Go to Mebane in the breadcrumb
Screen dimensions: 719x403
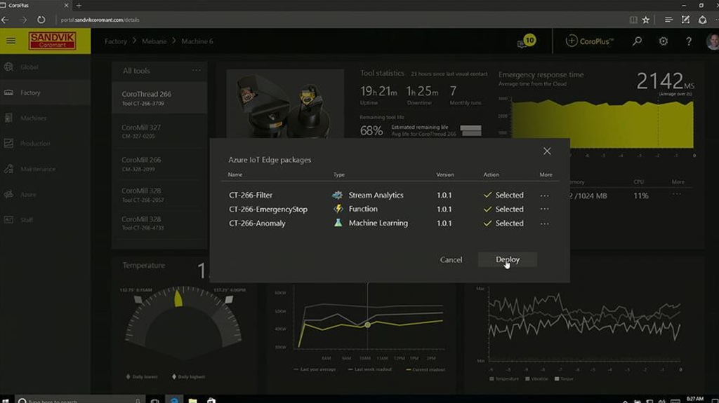(x=154, y=41)
